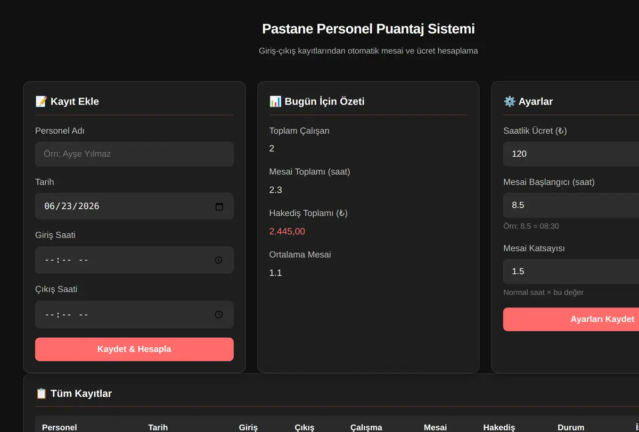The width and height of the screenshot is (639, 432).
Task: Focus the Giriş Saati time field
Action: pyautogui.click(x=134, y=260)
